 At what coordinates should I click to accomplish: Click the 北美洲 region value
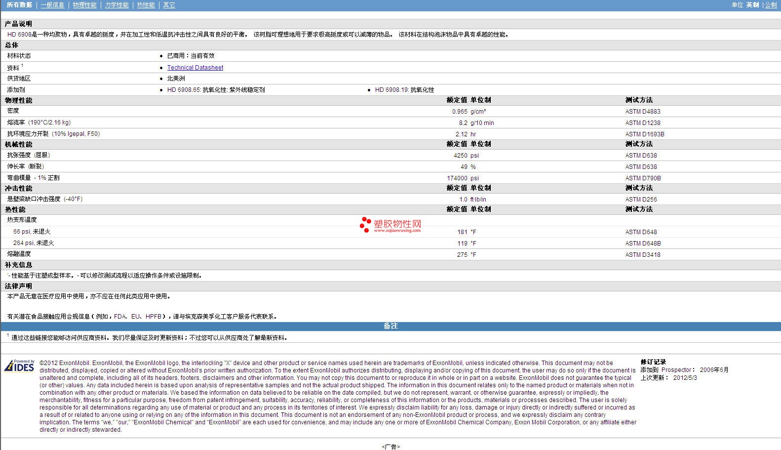tap(176, 79)
